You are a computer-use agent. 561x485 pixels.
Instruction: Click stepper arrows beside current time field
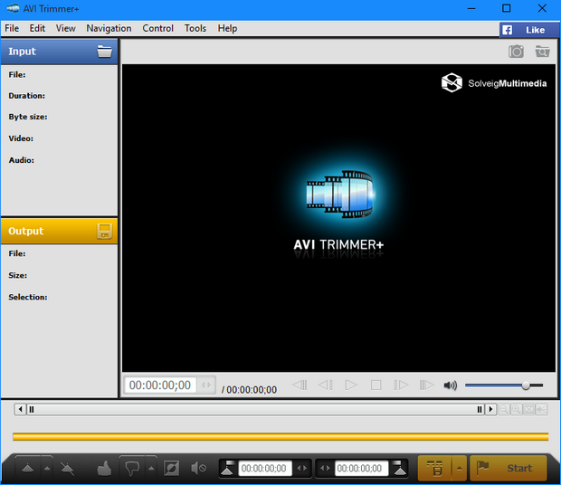pos(206,385)
